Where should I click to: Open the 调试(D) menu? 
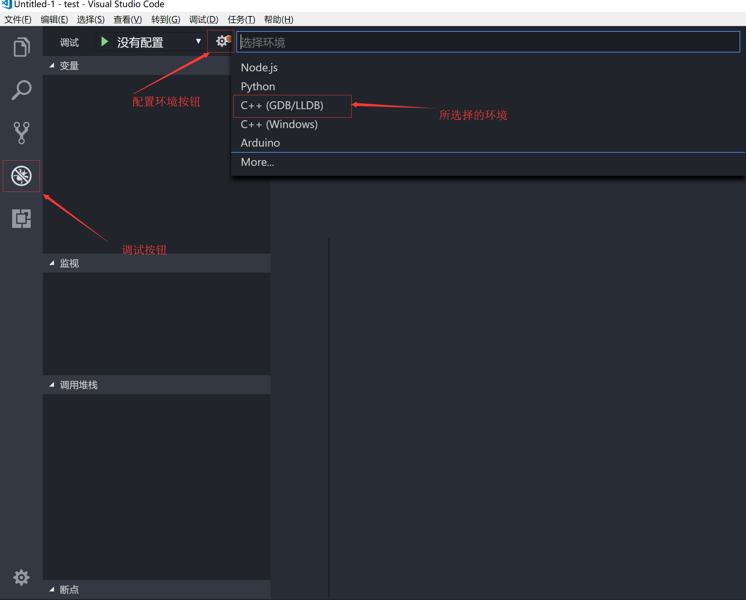point(204,19)
